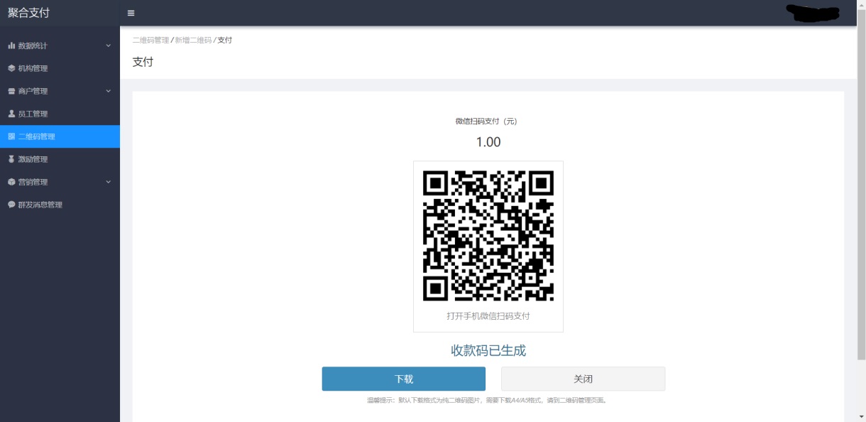Click the 支付 breadcrumb item
Image resolution: width=866 pixels, height=422 pixels.
pyautogui.click(x=224, y=40)
